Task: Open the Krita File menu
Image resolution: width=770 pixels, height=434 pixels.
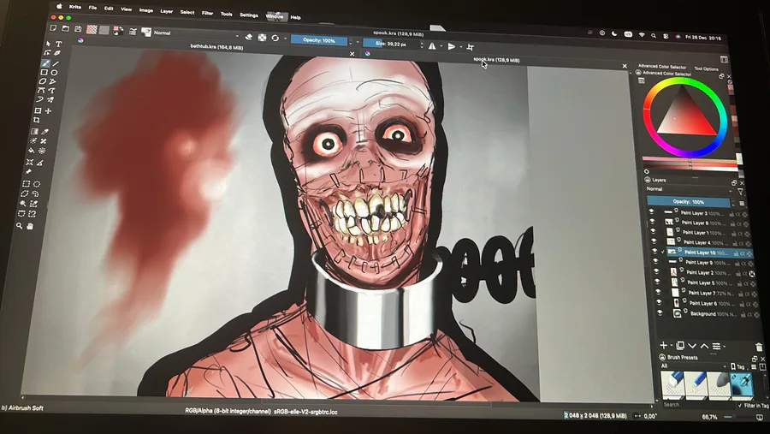Action: 92,8
